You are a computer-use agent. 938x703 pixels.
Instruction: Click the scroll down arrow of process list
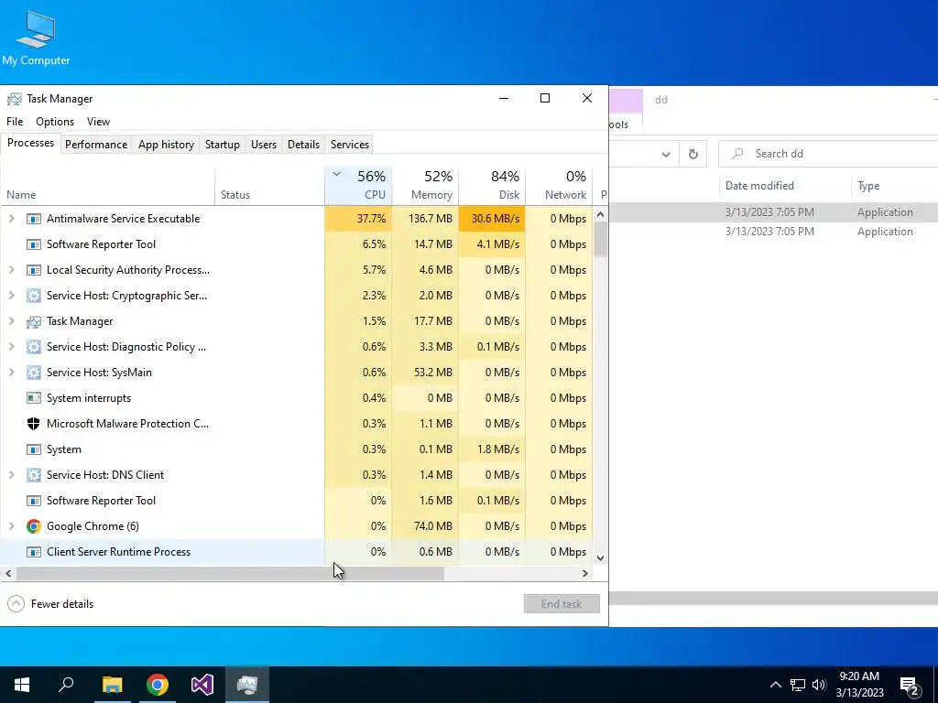[601, 557]
